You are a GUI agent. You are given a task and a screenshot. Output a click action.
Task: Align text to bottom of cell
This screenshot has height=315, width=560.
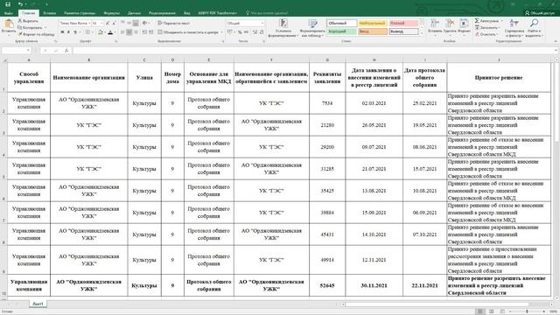(x=136, y=24)
